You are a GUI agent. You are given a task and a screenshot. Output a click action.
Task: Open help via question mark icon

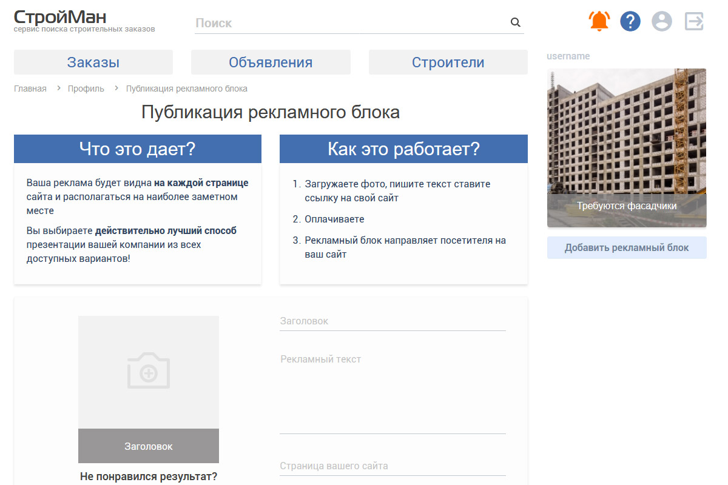(x=630, y=22)
